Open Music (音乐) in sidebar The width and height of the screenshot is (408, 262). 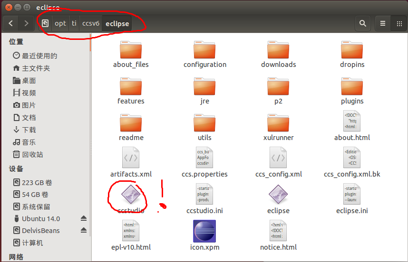tap(24, 142)
